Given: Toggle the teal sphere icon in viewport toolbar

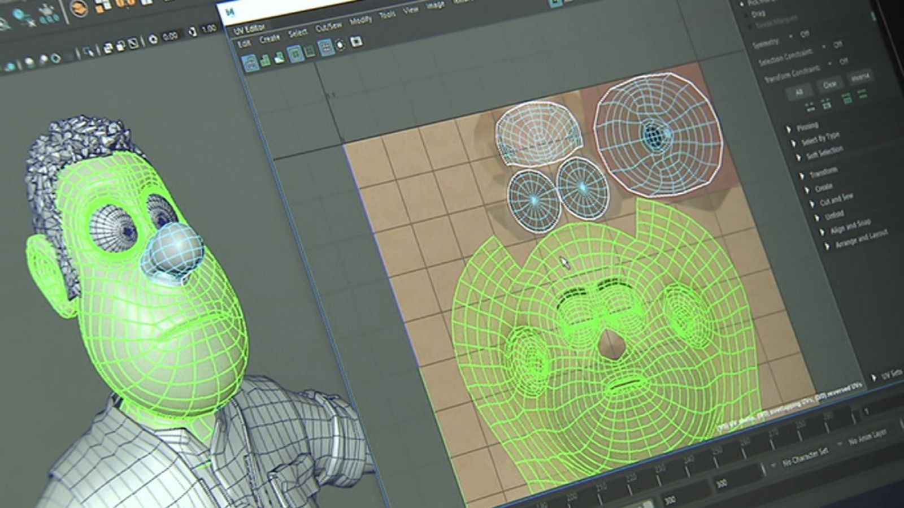Looking at the screenshot, I should [11, 67].
